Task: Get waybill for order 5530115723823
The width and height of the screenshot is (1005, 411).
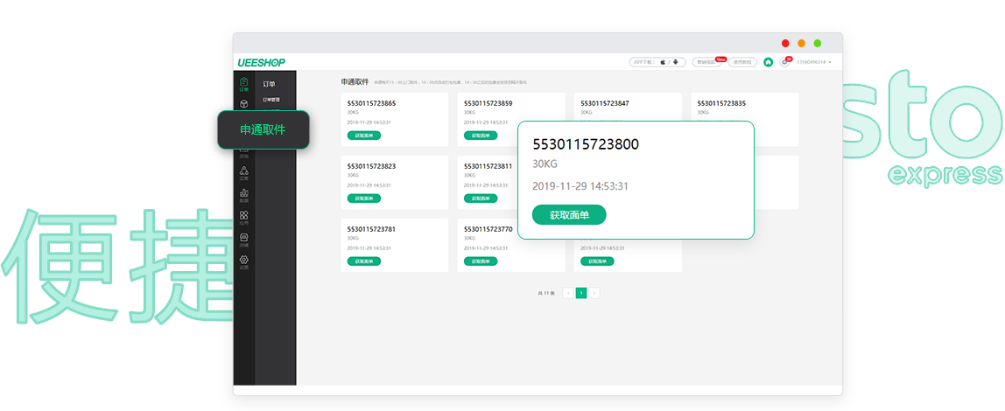Action: coord(364,199)
